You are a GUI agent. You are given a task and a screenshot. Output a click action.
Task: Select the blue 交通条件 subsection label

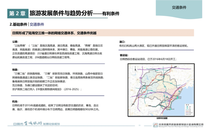tap(37, 25)
